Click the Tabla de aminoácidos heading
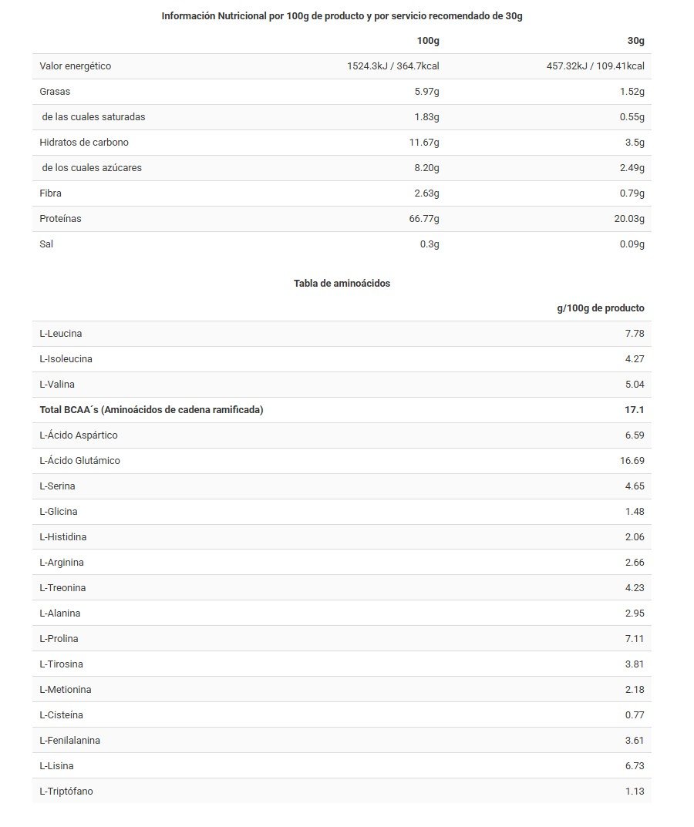Viewport: 694px width, 827px height. pyautogui.click(x=342, y=284)
